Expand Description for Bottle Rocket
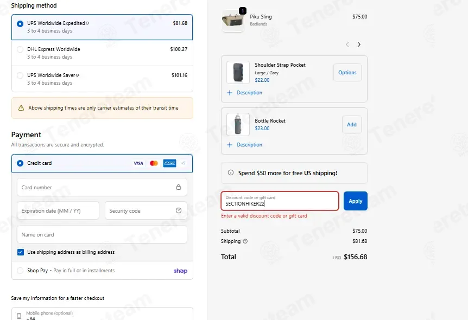 [244, 145]
